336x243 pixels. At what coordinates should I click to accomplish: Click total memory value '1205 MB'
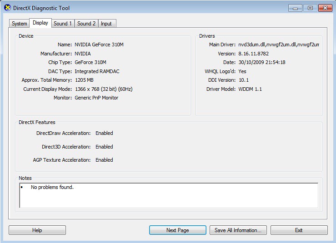coord(84,80)
